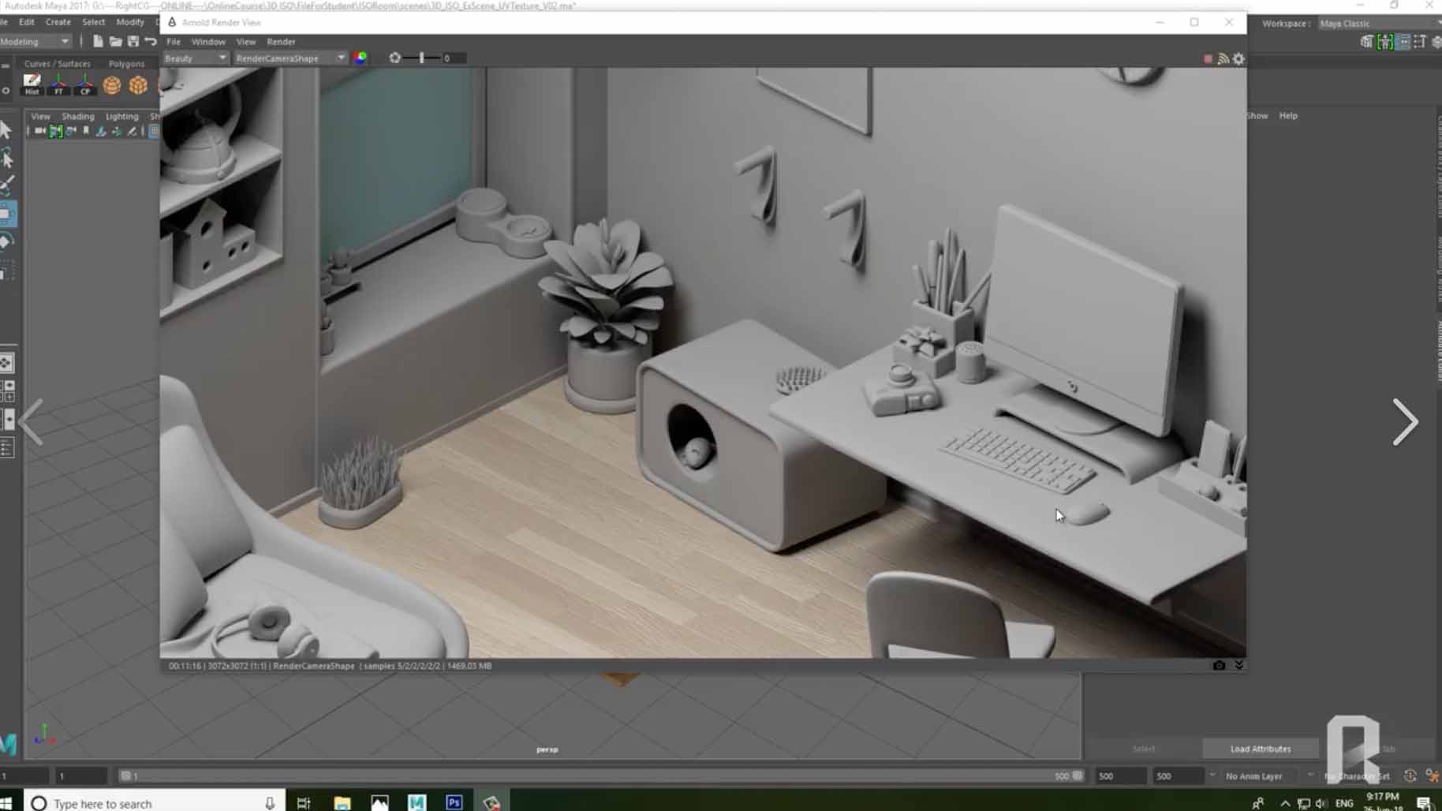The height and width of the screenshot is (811, 1442).
Task: Click the polygon sphere shelf icon
Action: [x=112, y=85]
